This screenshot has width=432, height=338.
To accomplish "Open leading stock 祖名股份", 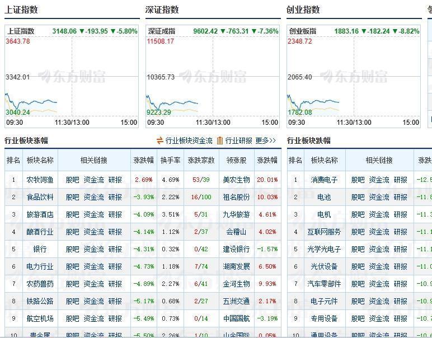I will [236, 197].
